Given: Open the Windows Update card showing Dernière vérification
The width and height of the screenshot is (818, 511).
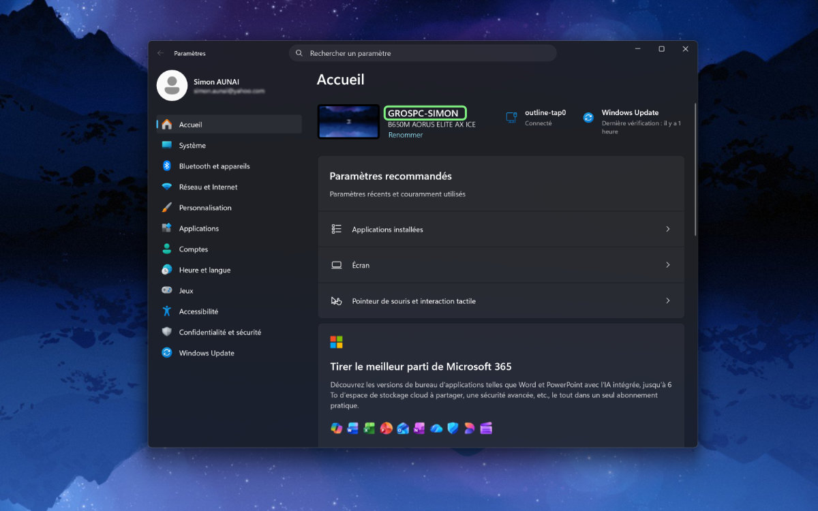Looking at the screenshot, I should pos(632,122).
